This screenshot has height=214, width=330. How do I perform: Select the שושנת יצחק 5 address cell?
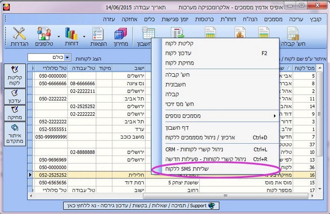pyautogui.click(x=173, y=183)
